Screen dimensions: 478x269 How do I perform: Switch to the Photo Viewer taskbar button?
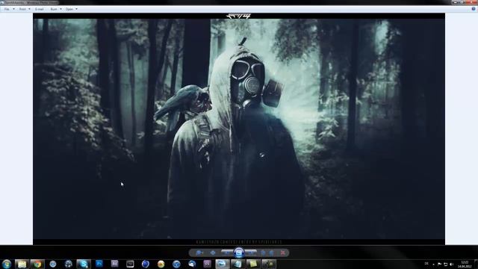[223, 264]
